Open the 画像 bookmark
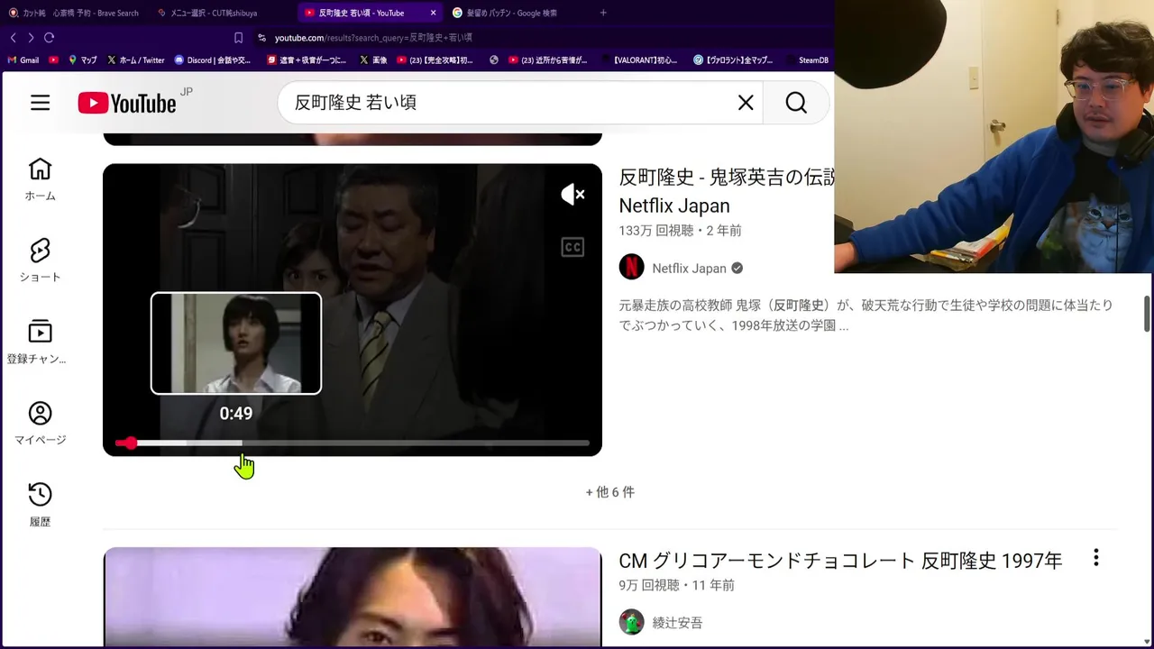1154x649 pixels. coord(373,60)
